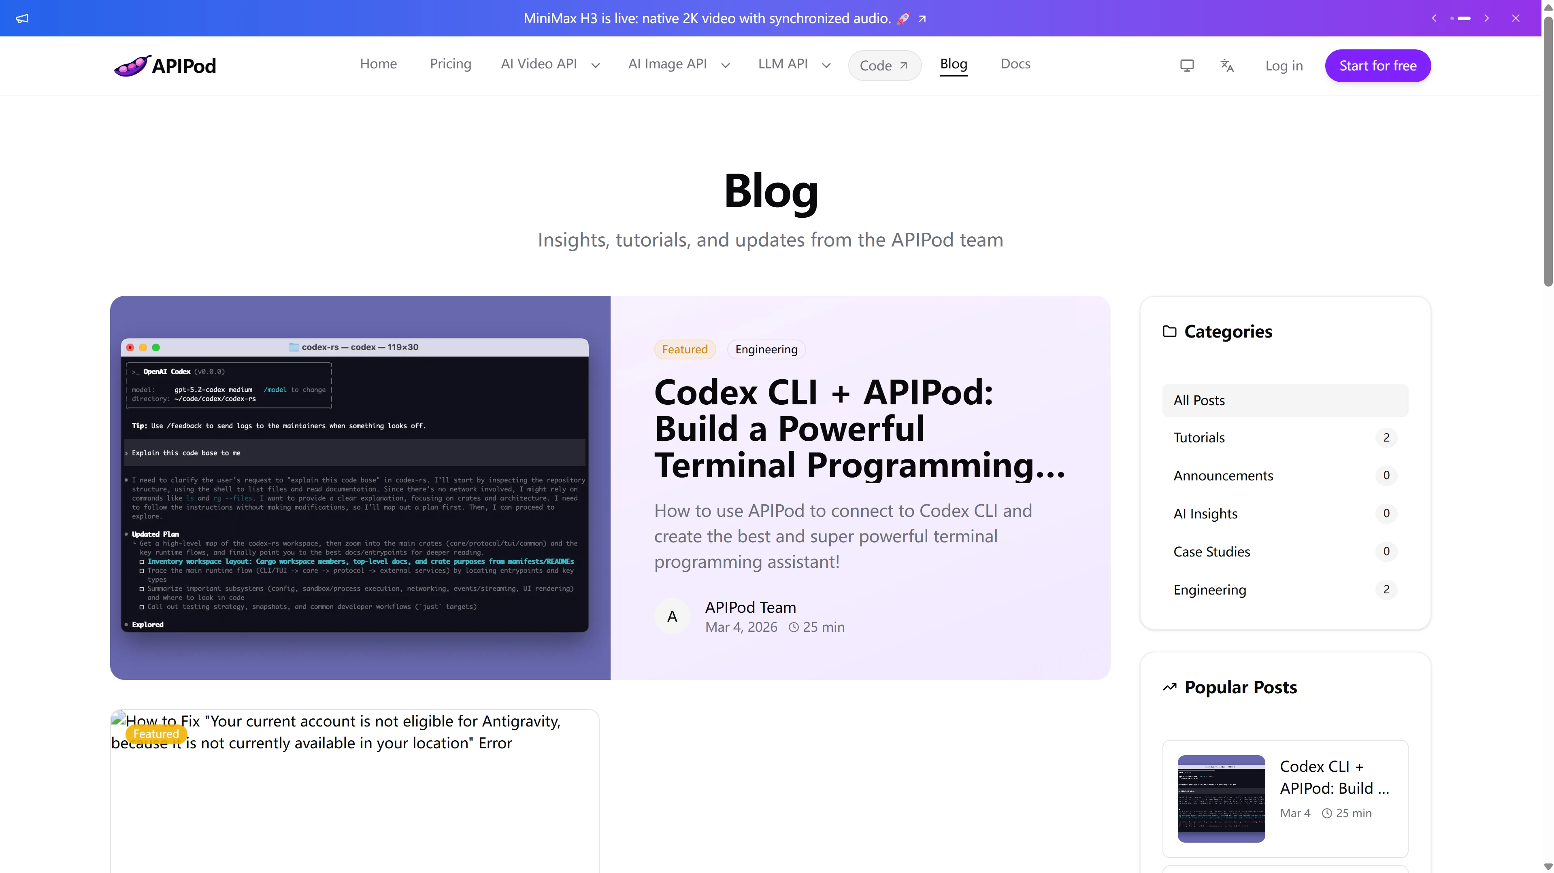Filter posts by Tutorials category

tap(1285, 438)
